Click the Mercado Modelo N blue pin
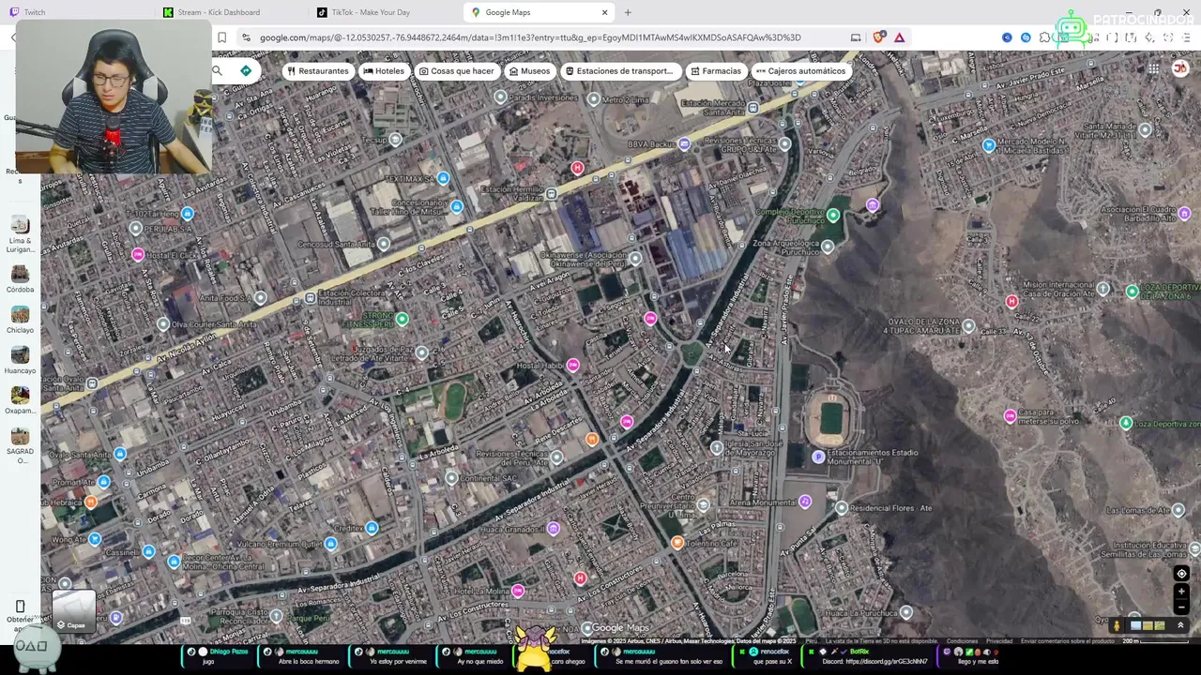 (x=988, y=144)
